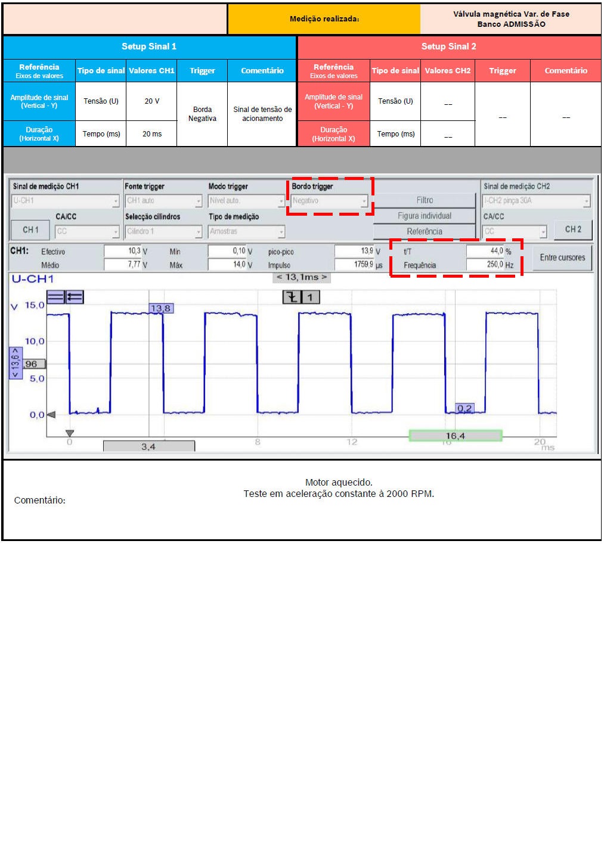Click the cylinder number 1 indicator
This screenshot has width=604, height=861.
click(311, 297)
